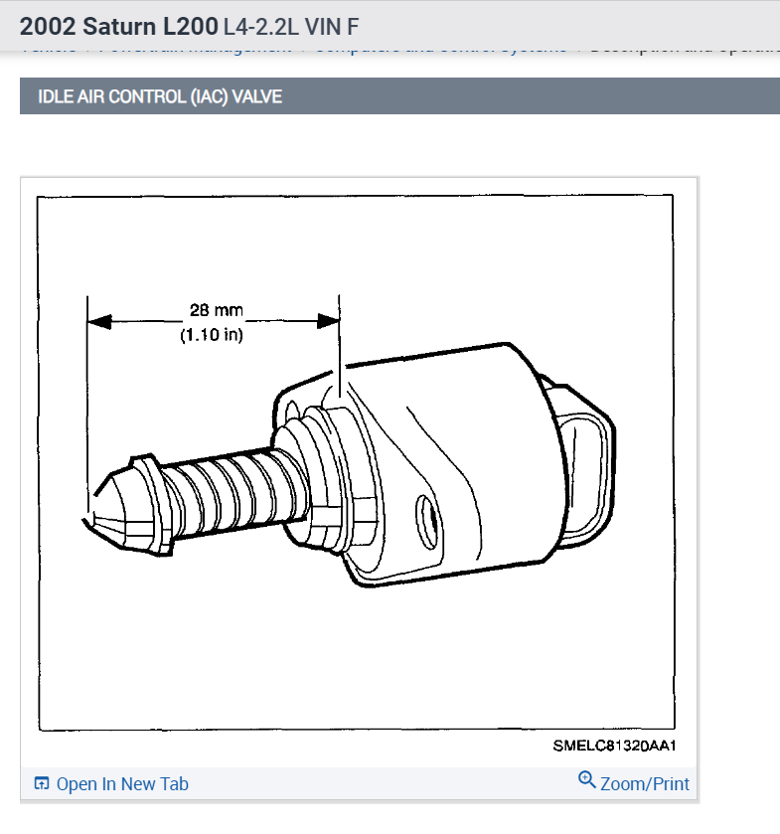Click the '(1.10 in)' dimension label
The image size is (780, 834).
[212, 335]
